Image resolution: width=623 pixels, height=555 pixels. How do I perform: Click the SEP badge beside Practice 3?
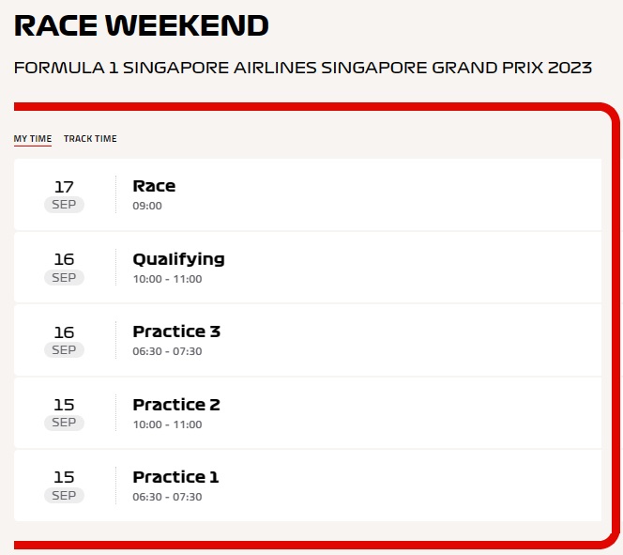(64, 350)
